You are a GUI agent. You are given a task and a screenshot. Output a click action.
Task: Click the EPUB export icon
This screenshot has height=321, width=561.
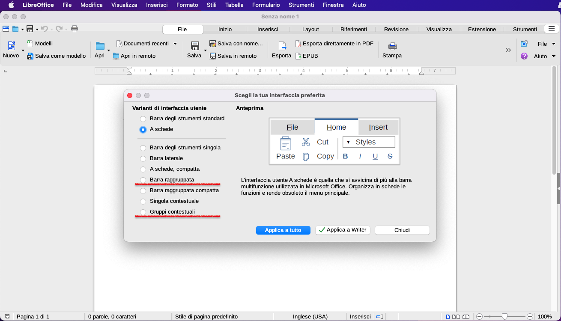[x=298, y=56]
